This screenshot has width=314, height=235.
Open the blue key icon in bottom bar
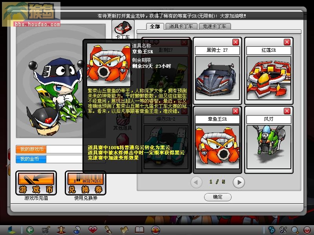272,230
